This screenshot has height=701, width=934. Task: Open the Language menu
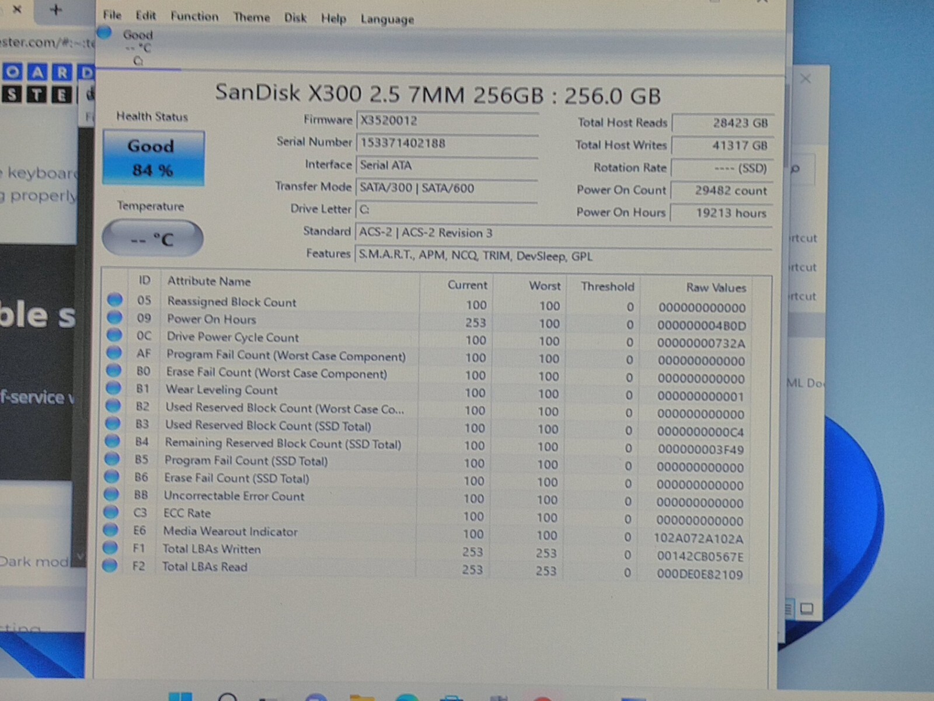[387, 19]
